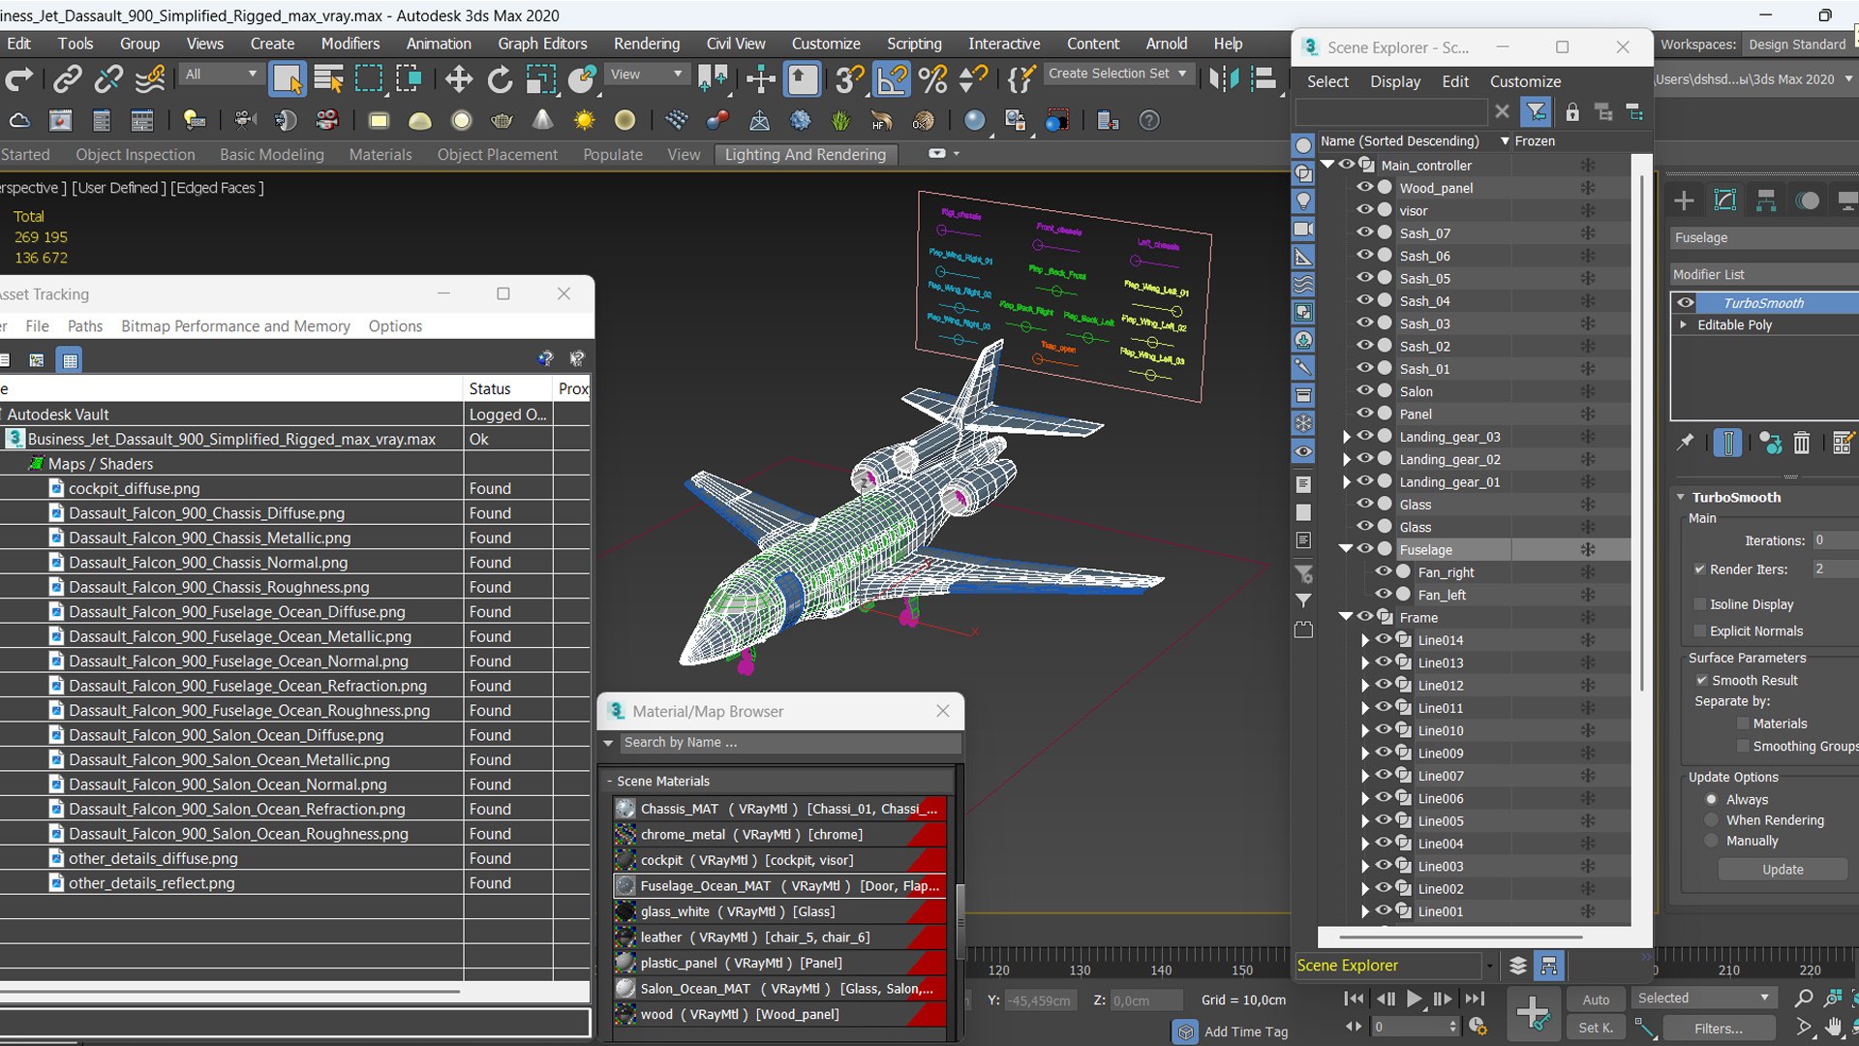Collapse the Frame group node
Screen dimensions: 1859x1046
tap(1346, 617)
